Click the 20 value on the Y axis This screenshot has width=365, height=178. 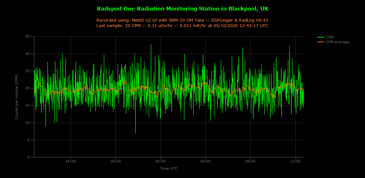[x=28, y=88]
